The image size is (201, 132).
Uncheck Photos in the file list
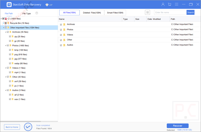(61, 30)
